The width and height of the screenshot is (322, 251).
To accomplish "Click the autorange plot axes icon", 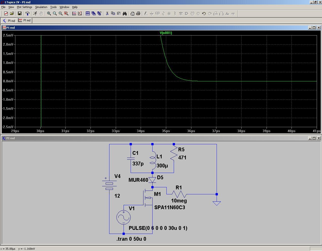I will tap(74, 14).
